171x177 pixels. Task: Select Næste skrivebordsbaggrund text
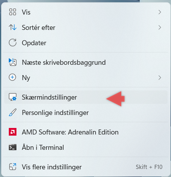coord(64,62)
